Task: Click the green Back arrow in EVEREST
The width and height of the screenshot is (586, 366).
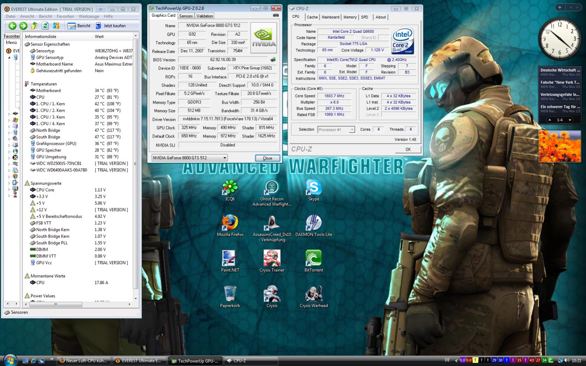Action: [x=13, y=25]
